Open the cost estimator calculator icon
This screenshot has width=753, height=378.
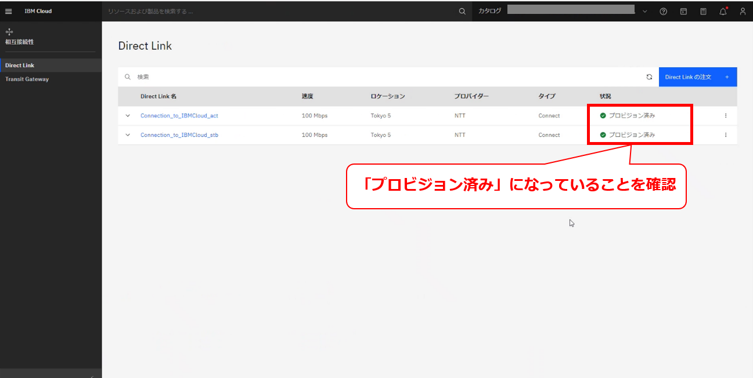(703, 11)
